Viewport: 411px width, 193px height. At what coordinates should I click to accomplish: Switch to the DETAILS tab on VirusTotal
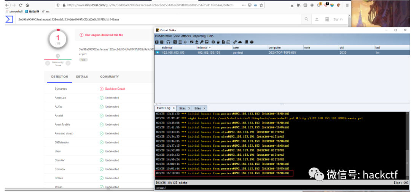point(82,77)
